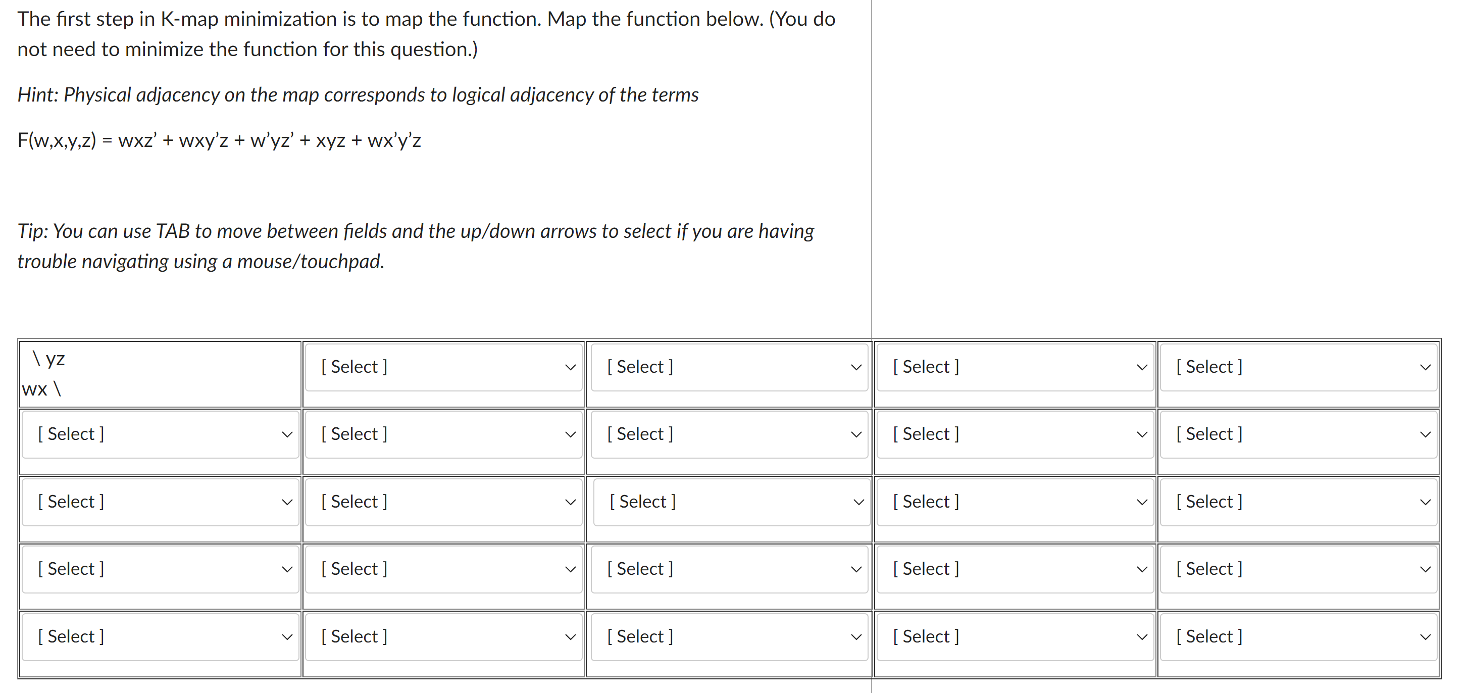Click the function equation F(w,x,y,z) text
Image resolution: width=1468 pixels, height=693 pixels.
pyautogui.click(x=219, y=139)
